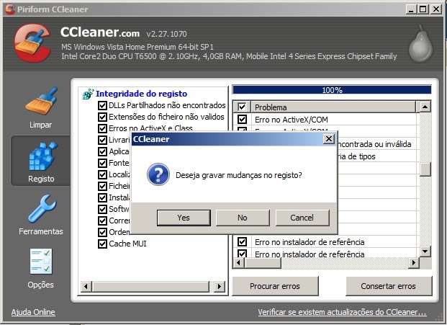Uncheck first Erro no ActiveX/COM row

[x=242, y=119]
